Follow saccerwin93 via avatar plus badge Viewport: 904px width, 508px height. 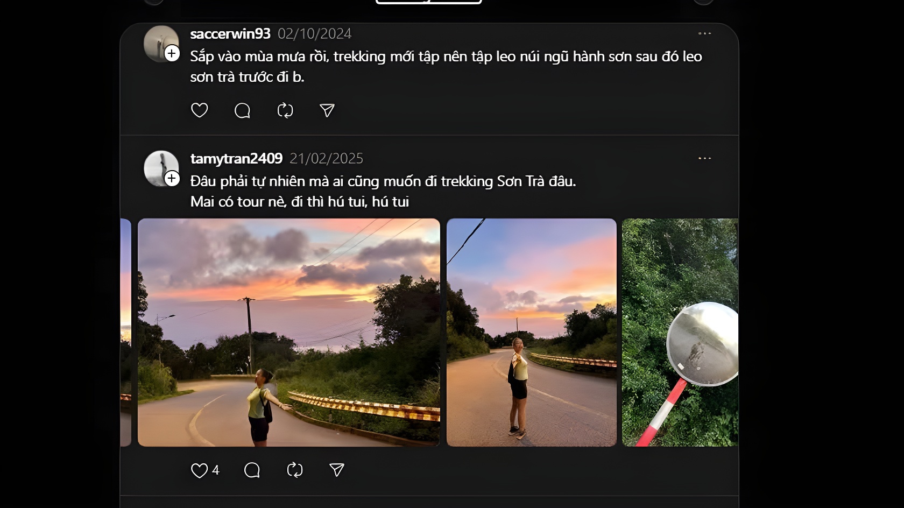point(172,53)
